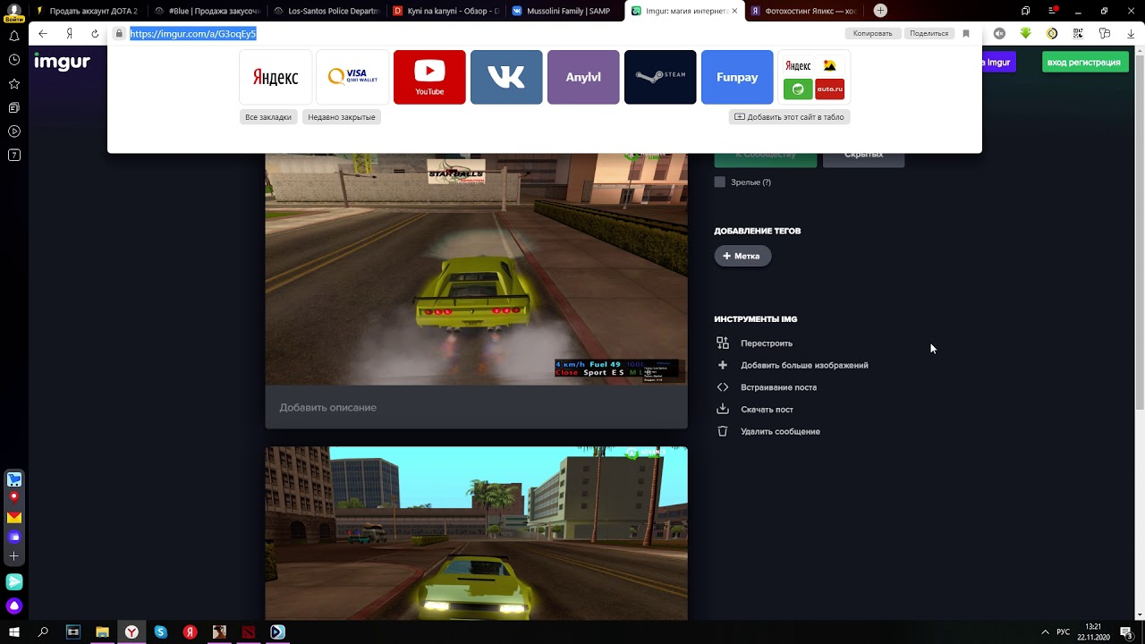Click the Perestroit rearrange icon
The width and height of the screenshot is (1145, 644).
pyautogui.click(x=723, y=343)
